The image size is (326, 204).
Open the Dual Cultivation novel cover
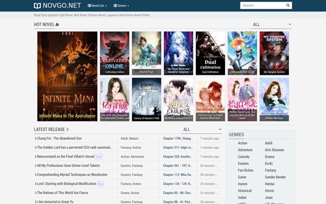(x=211, y=53)
